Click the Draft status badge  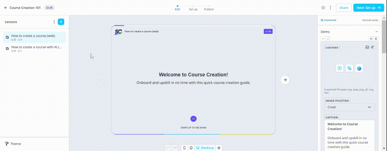click(x=50, y=8)
